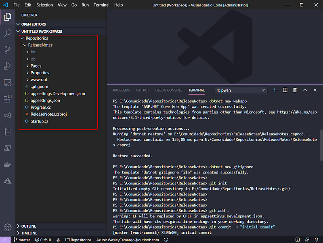Click the master branch indicator
Image resolution: width=323 pixels, height=243 pixels.
point(22,239)
